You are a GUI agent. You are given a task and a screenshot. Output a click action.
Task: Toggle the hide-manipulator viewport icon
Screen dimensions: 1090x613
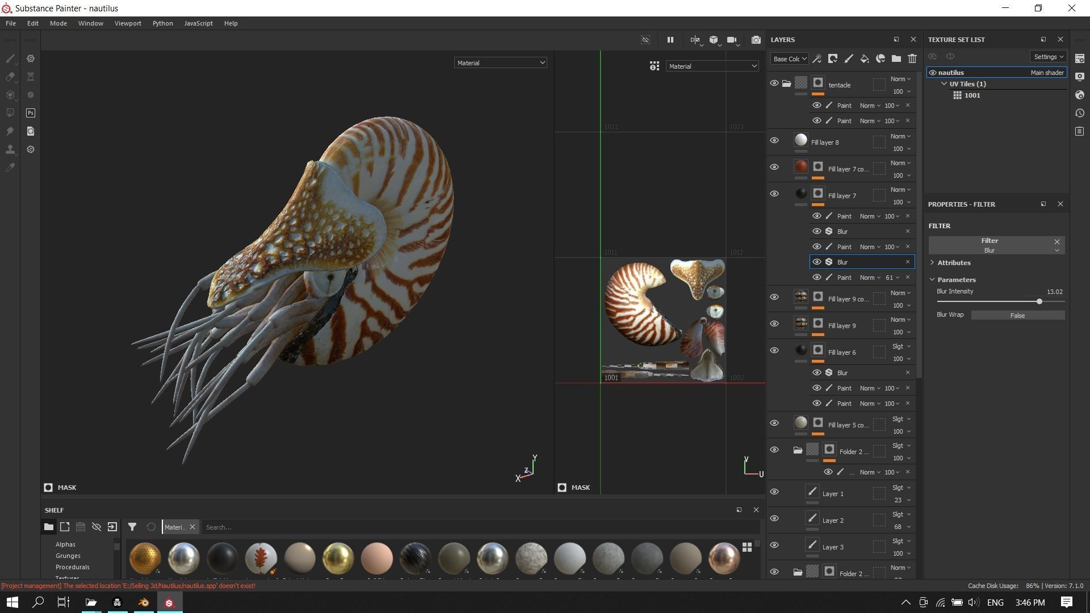(645, 40)
